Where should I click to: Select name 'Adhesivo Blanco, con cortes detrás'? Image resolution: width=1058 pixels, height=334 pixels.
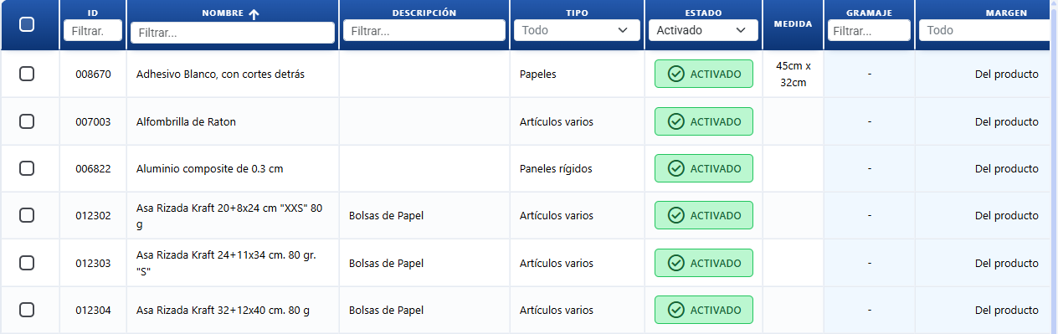click(x=220, y=74)
